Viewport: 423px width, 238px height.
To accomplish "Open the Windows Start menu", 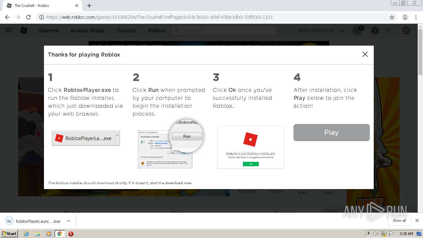I will [x=9, y=234].
